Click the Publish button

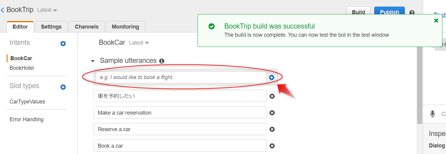[389, 12]
